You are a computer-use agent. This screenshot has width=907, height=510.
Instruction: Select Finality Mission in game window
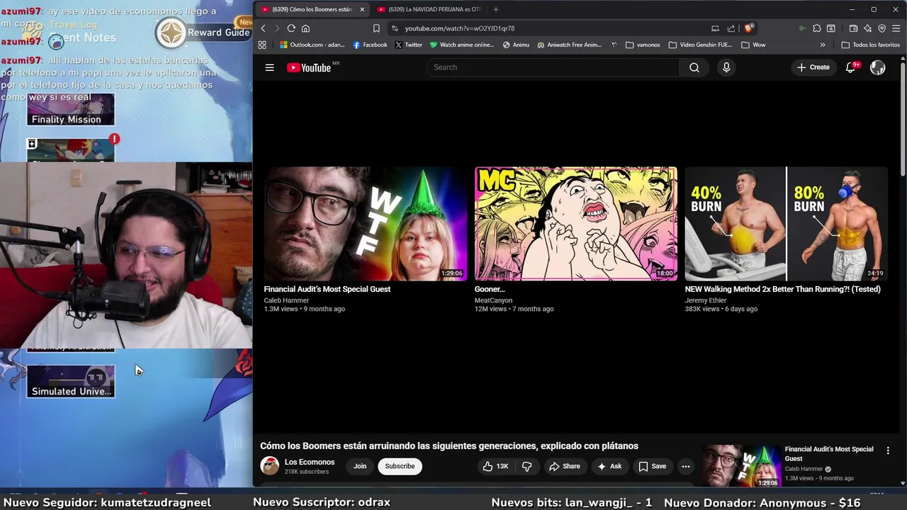click(70, 110)
